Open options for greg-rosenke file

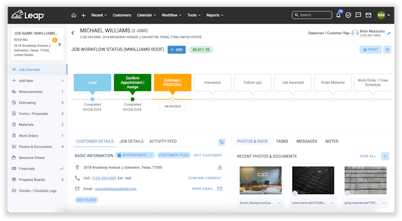(384, 203)
